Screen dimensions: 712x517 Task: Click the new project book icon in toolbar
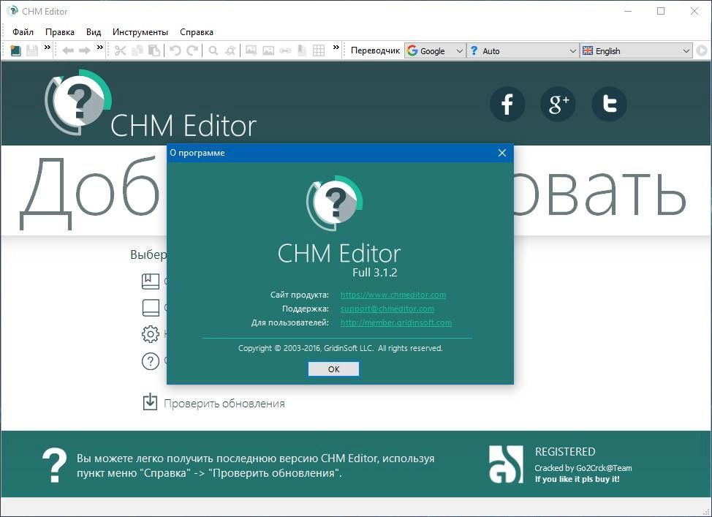click(15, 50)
